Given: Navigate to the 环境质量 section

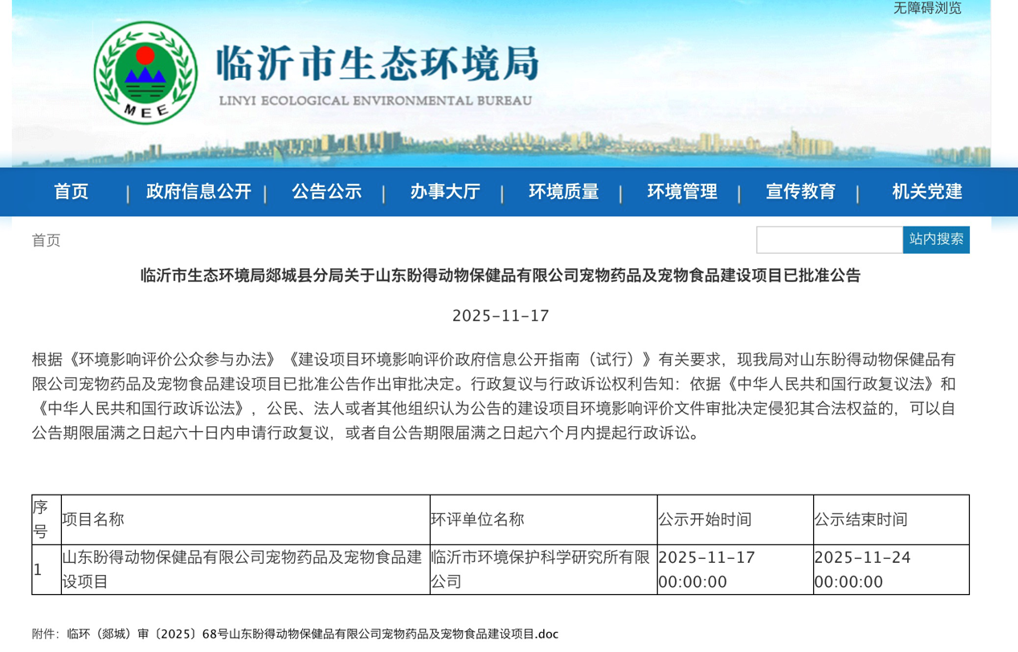Looking at the screenshot, I should tap(563, 192).
